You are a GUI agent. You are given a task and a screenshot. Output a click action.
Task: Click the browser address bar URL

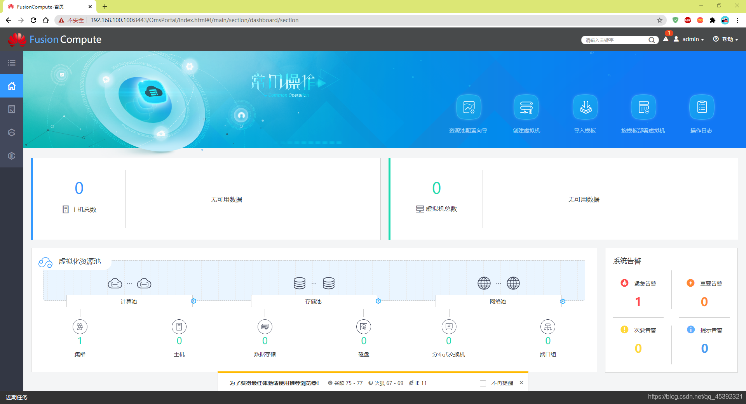pyautogui.click(x=195, y=20)
